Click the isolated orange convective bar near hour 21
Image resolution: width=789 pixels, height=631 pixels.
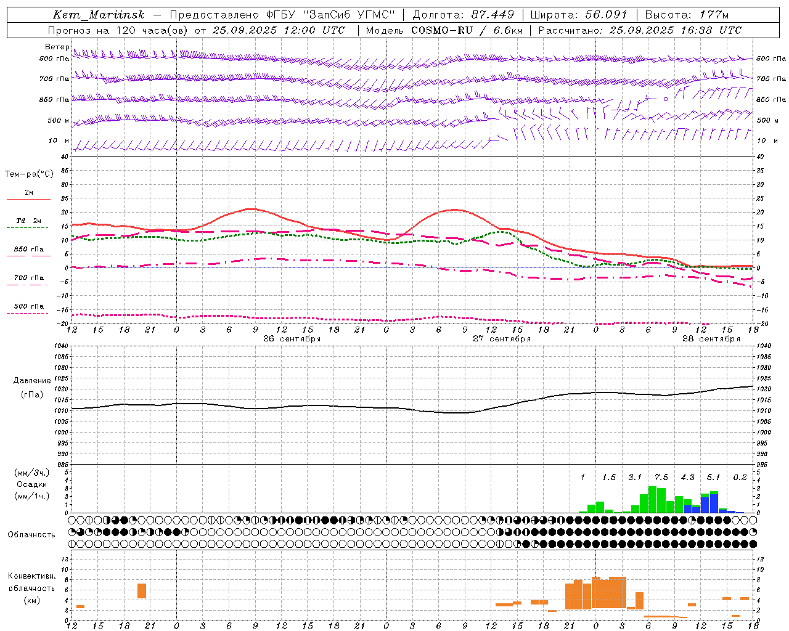pyautogui.click(x=142, y=591)
